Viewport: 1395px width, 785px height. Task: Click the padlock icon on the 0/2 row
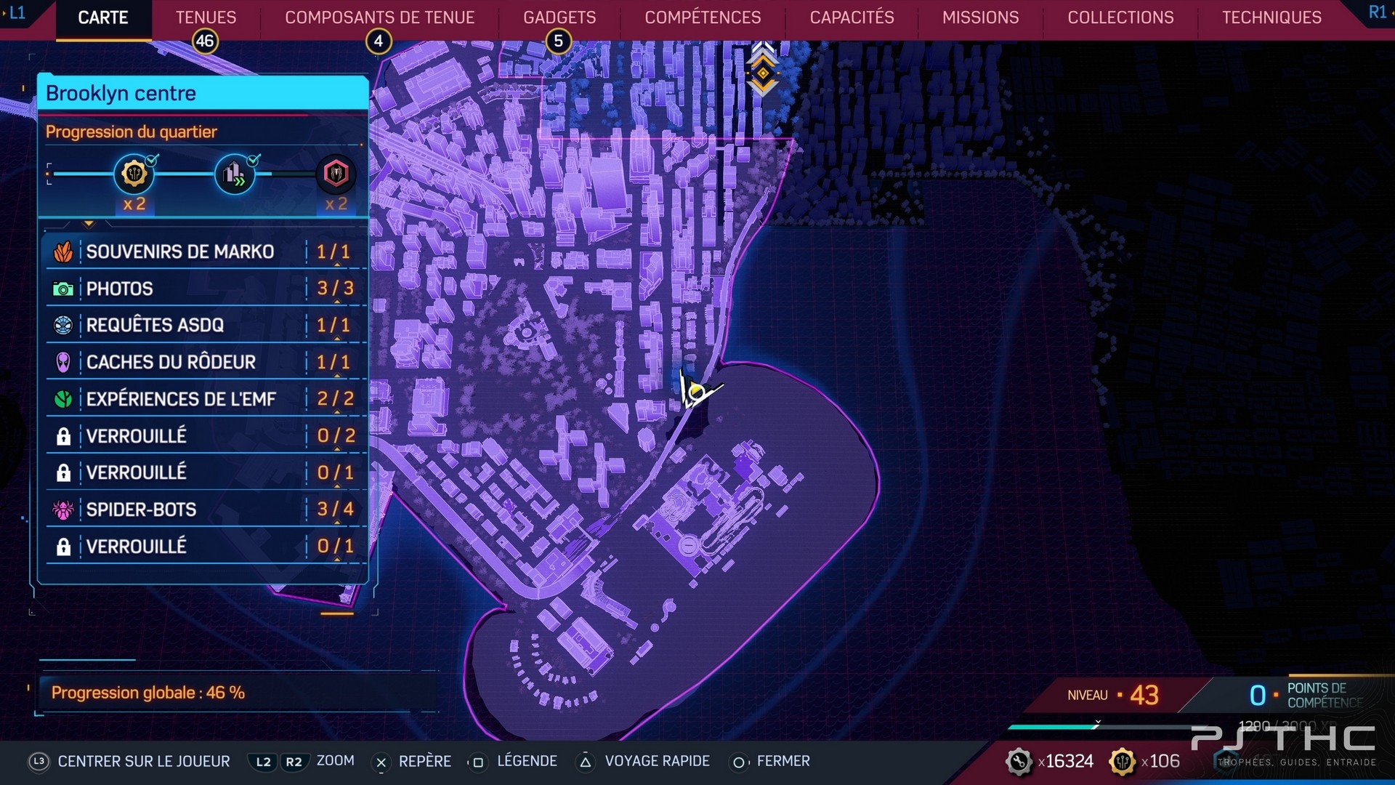point(63,436)
